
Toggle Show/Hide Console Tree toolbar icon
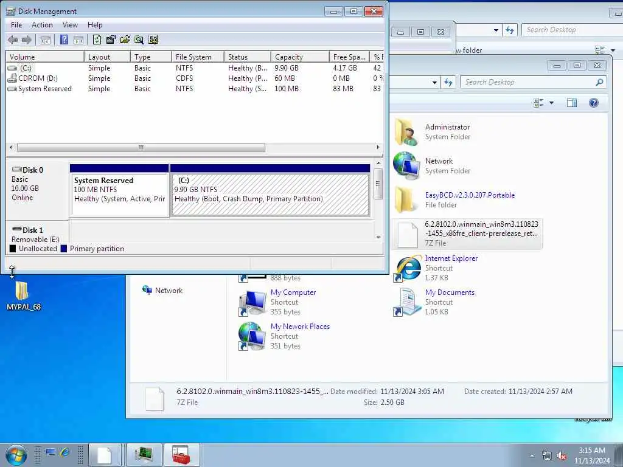[45, 40]
